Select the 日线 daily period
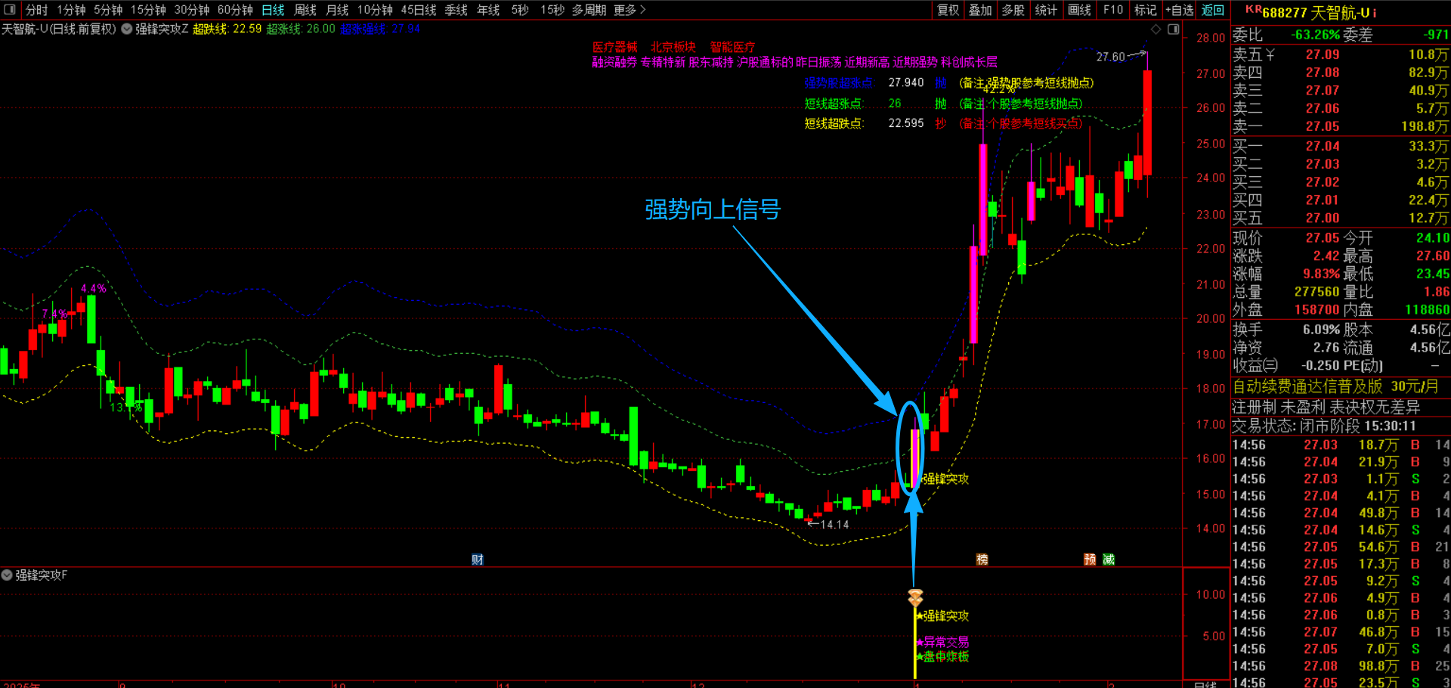 273,10
